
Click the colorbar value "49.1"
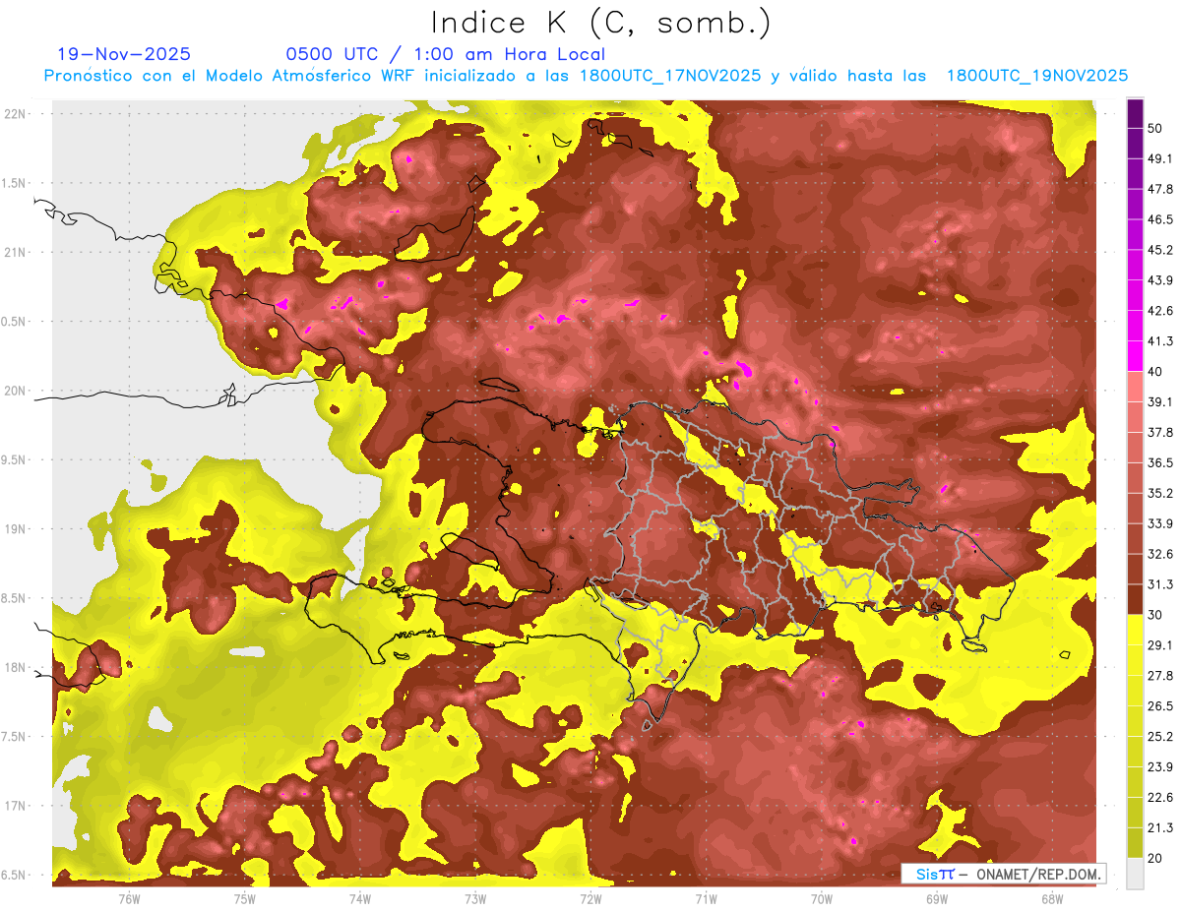(1159, 158)
